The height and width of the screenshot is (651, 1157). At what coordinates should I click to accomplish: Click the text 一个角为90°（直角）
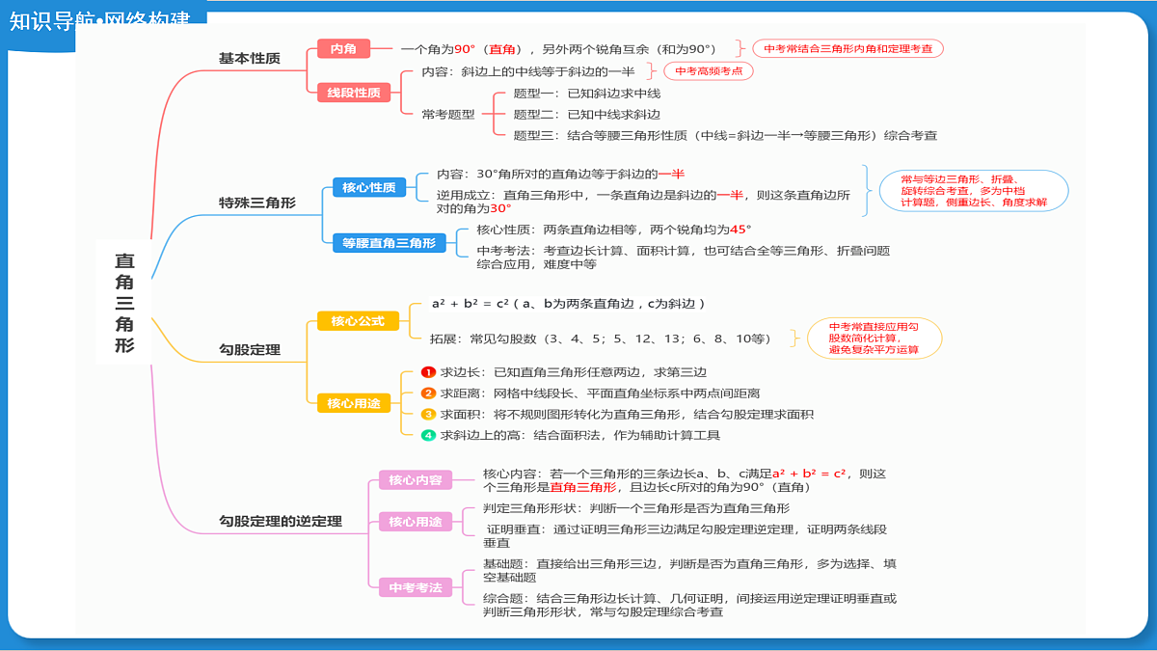pyautogui.click(x=462, y=48)
